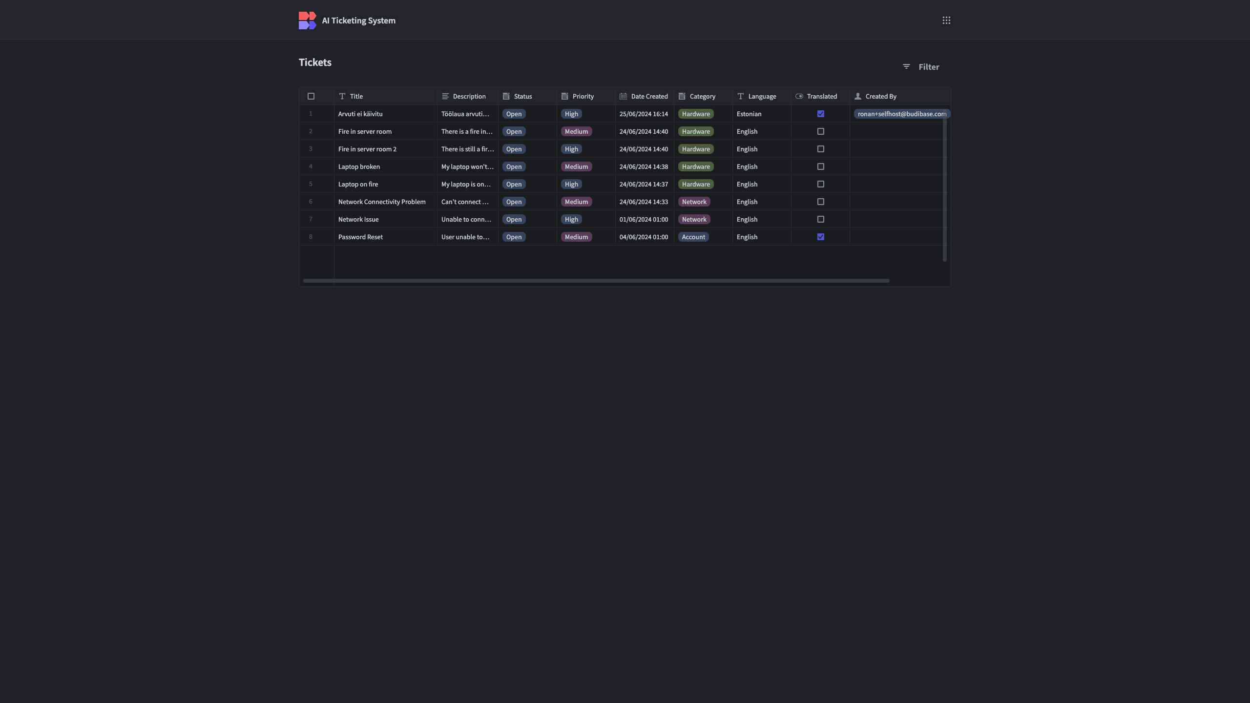The image size is (1250, 703).
Task: Click the Title column header
Action: click(x=386, y=96)
